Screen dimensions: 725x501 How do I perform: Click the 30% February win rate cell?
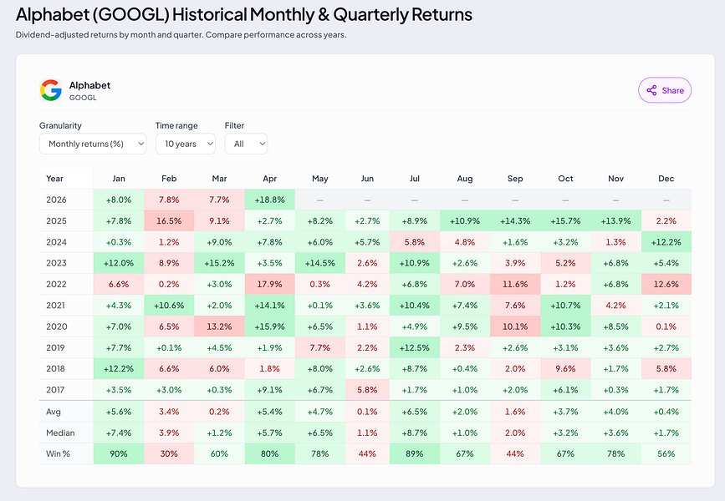pos(169,454)
